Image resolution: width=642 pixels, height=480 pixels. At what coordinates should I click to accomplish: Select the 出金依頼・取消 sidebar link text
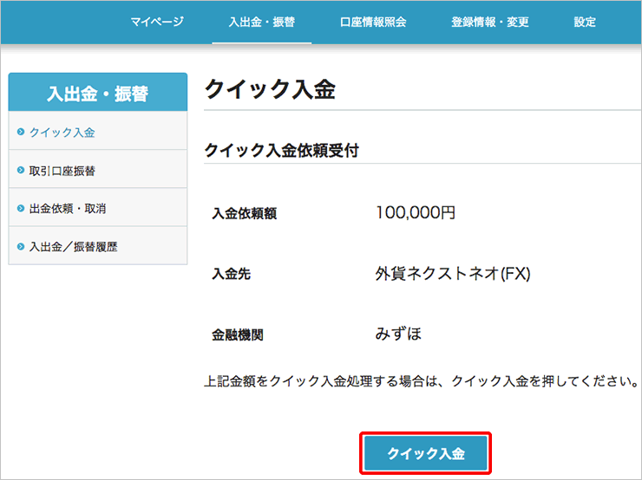click(69, 209)
